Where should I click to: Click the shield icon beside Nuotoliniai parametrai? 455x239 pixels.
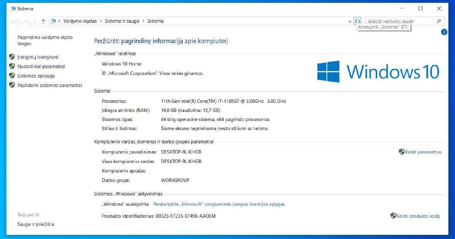tap(12, 67)
